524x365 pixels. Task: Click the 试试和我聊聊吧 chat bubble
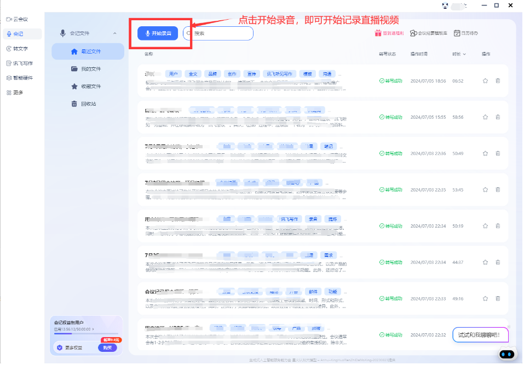click(480, 335)
